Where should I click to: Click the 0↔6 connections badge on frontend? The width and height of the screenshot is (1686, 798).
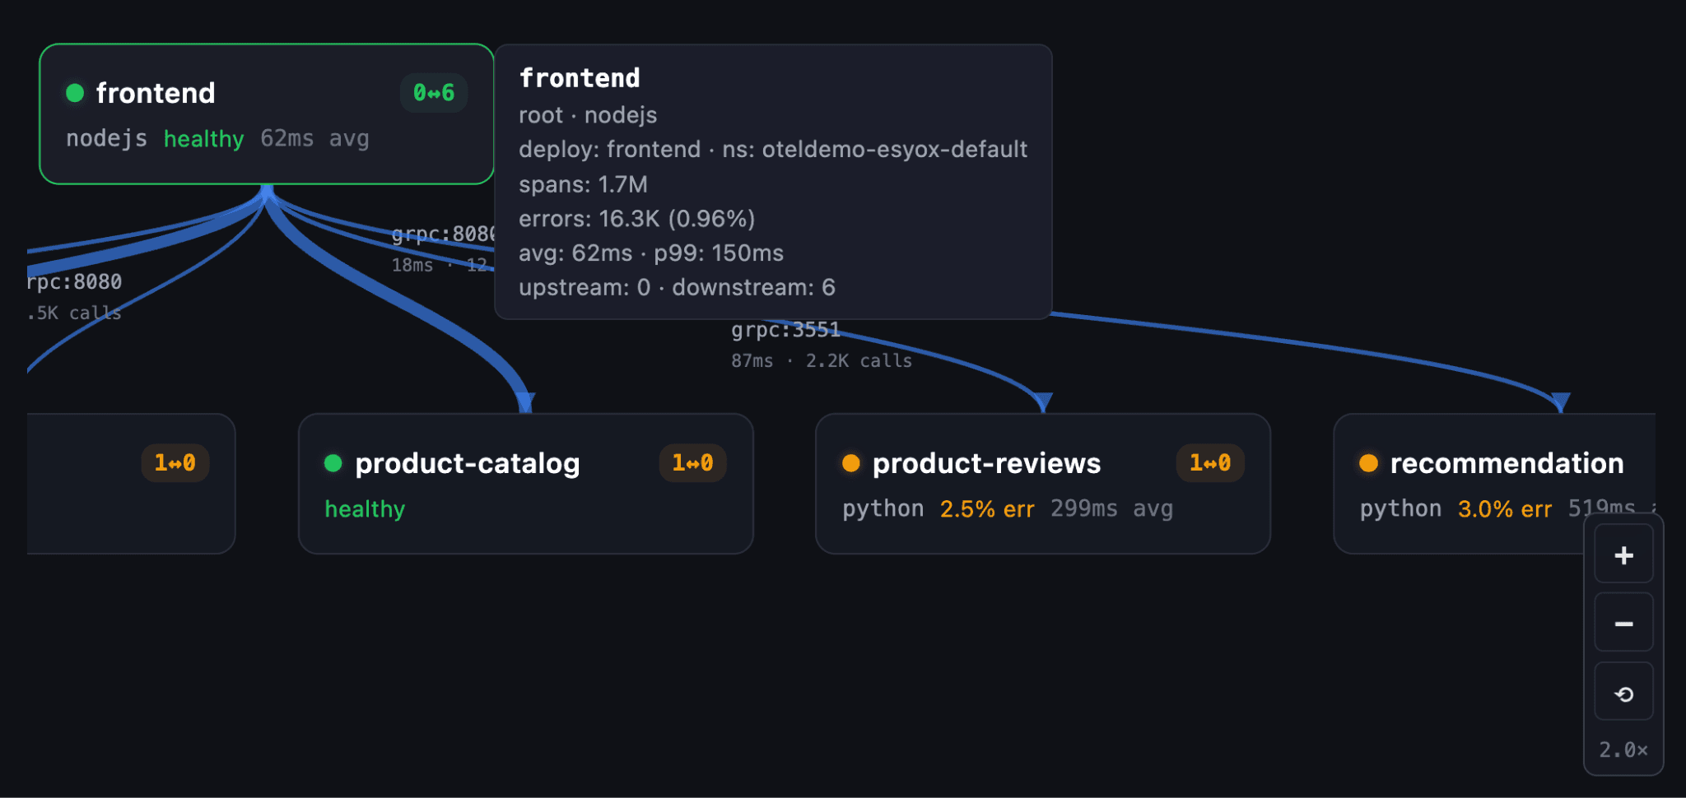tap(434, 93)
